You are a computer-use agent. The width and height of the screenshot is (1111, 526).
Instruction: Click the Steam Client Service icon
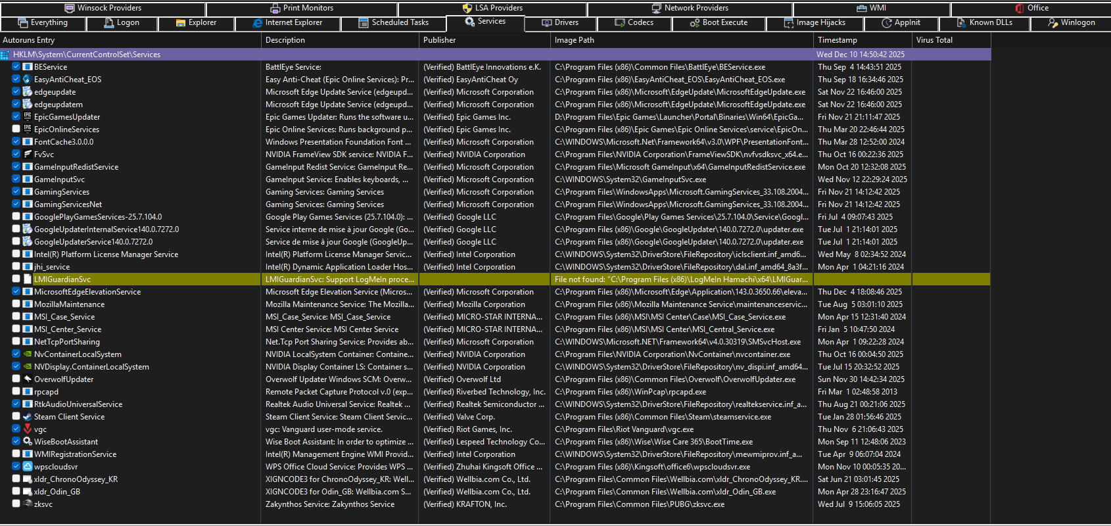(28, 417)
